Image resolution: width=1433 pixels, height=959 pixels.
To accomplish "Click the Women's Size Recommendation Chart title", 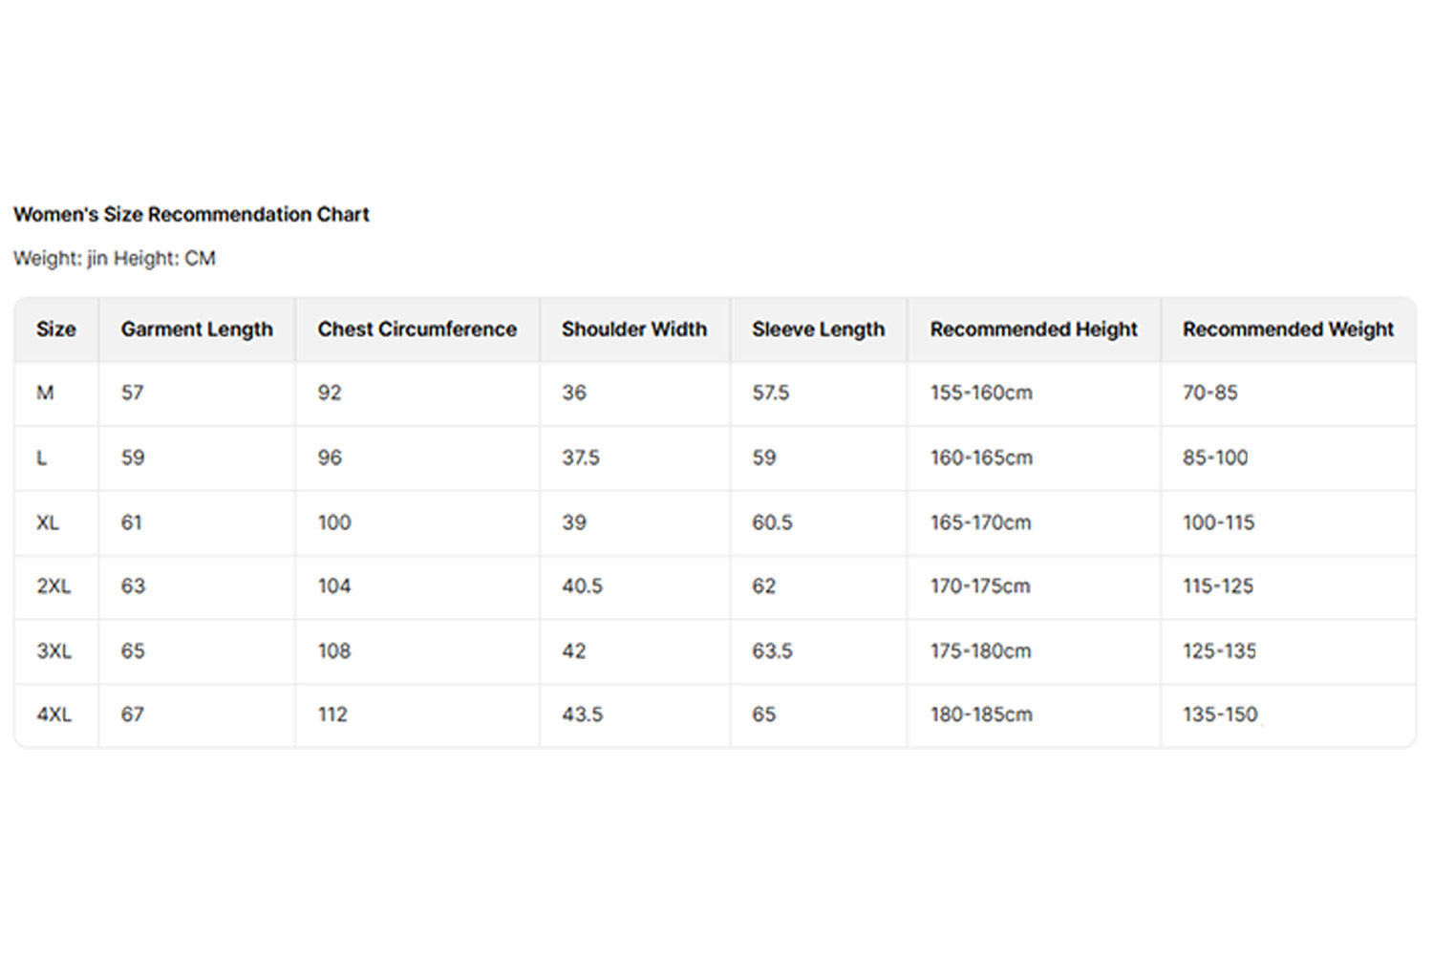I will click(x=191, y=215).
